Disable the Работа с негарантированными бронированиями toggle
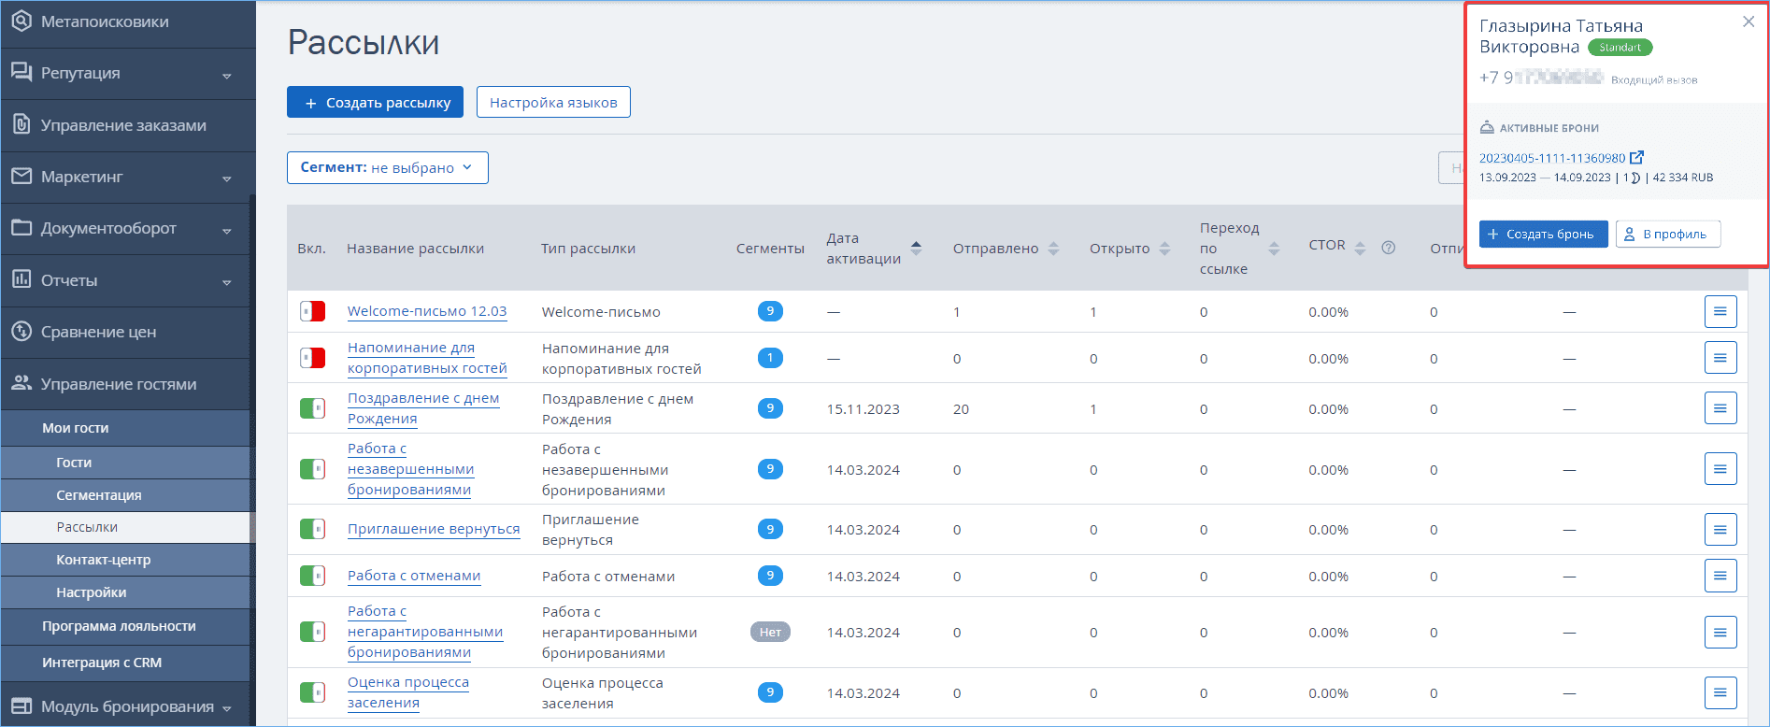Screen dimensions: 1770x727 pos(312,633)
